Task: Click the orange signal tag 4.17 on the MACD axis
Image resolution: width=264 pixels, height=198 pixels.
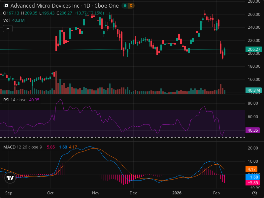Action: 251,169
